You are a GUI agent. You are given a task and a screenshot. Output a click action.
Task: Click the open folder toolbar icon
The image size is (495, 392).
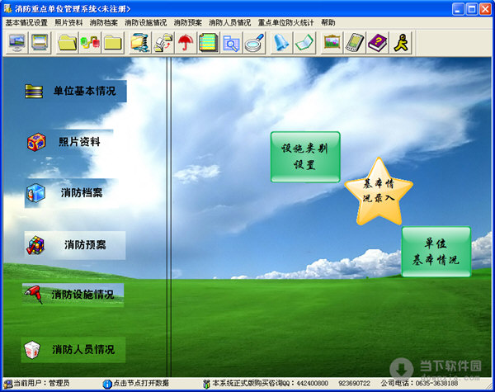point(68,42)
